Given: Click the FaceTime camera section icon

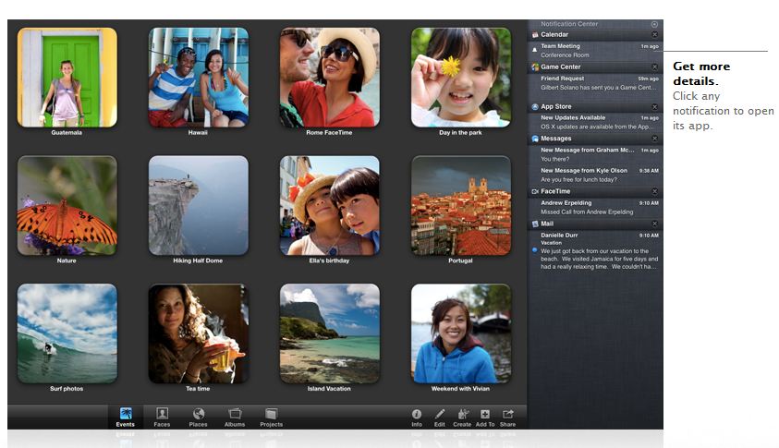Looking at the screenshot, I should click(x=535, y=192).
